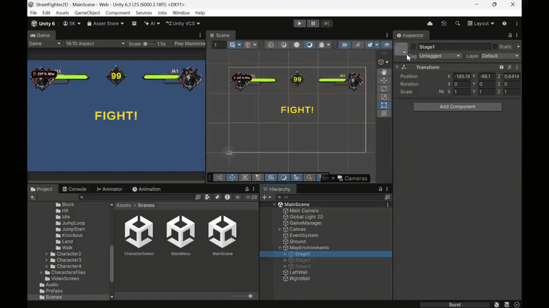Select the Transform tool in Scene
549x308 pixels.
[384, 114]
